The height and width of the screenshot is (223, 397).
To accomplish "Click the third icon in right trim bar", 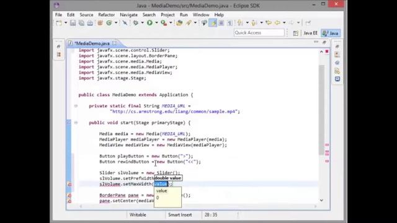I will click(x=337, y=63).
